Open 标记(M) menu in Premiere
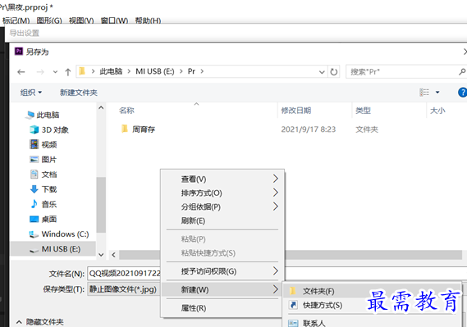Image resolution: width=467 pixels, height=327 pixels. (16, 20)
